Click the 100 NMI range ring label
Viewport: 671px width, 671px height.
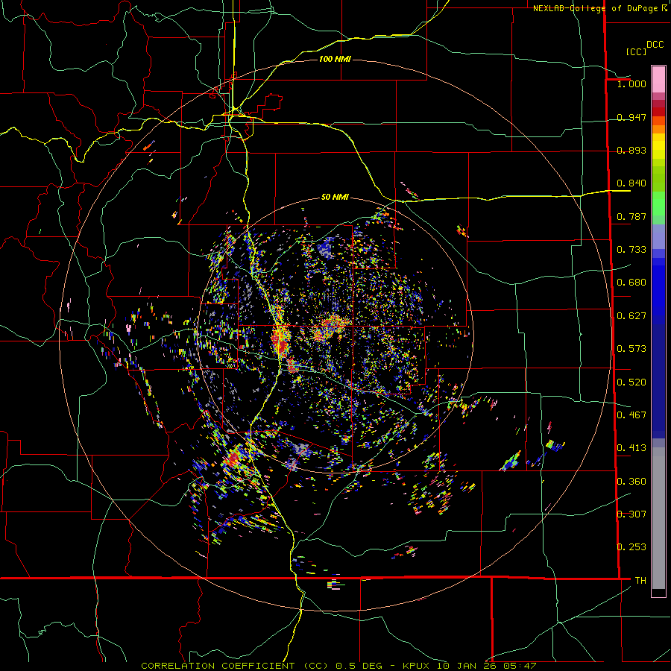335,59
